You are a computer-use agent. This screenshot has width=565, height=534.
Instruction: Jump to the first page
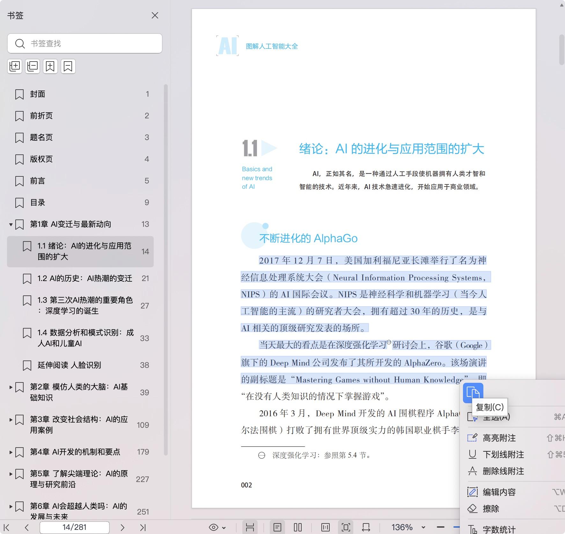coord(6,528)
